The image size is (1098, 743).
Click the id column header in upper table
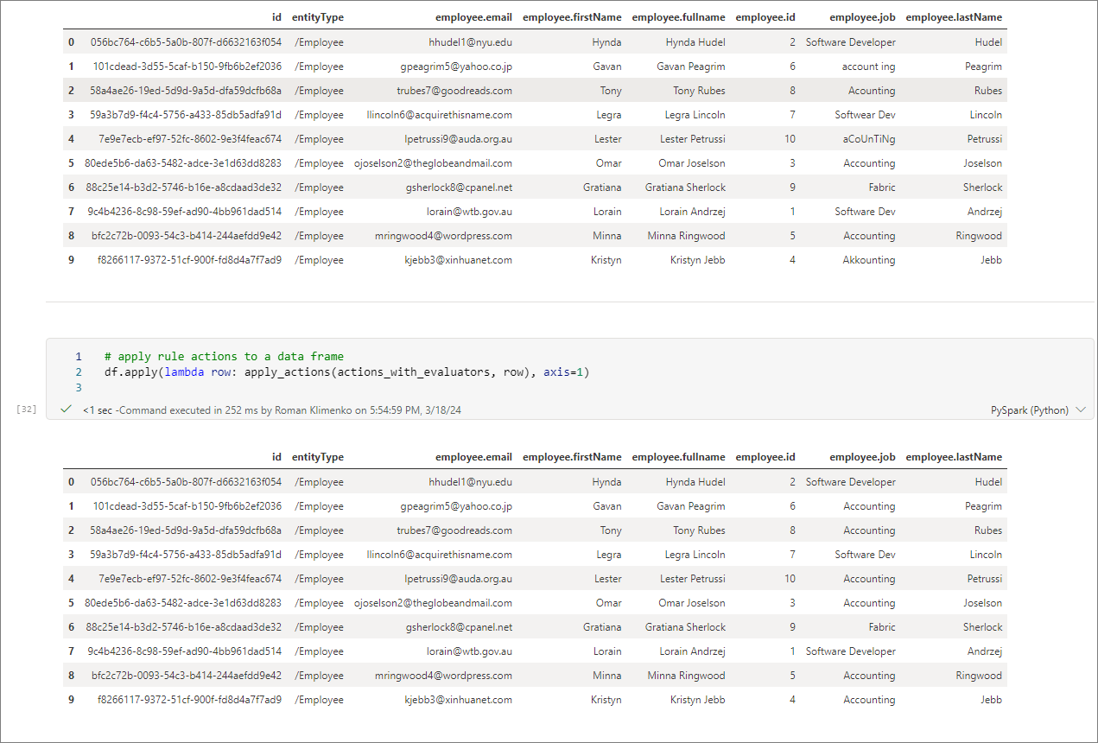pos(276,17)
